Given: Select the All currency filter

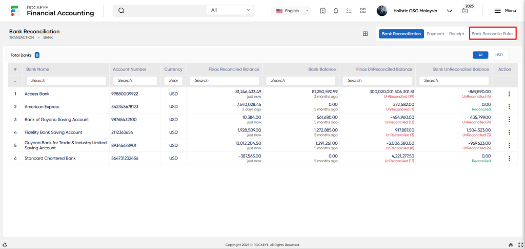Looking at the screenshot, I should point(480,55).
